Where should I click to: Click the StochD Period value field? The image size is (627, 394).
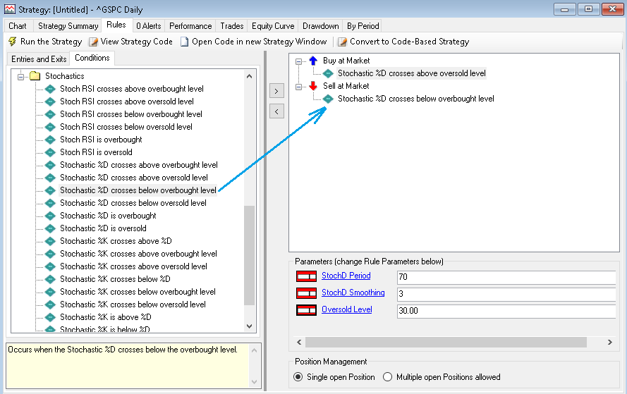coord(504,276)
